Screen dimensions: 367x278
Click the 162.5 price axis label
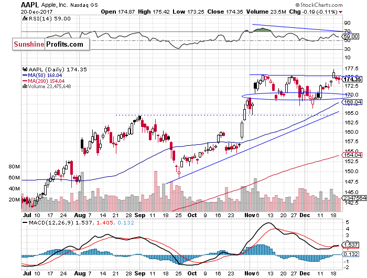(352, 123)
